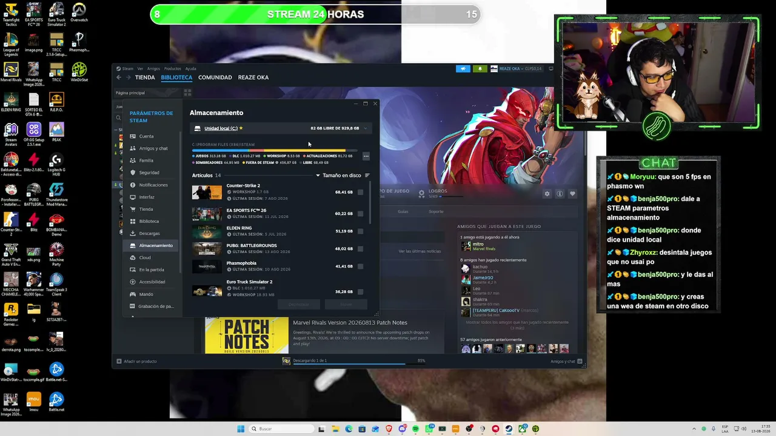Open the Steam announcements megaphone button

click(x=463, y=68)
